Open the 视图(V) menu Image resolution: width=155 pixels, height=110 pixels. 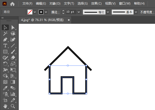tap(110, 4)
